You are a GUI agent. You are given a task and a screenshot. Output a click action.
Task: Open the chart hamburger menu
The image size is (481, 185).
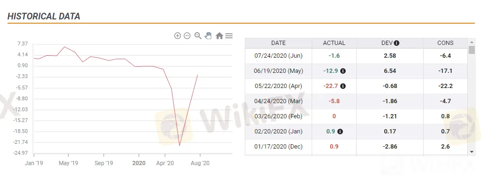point(229,36)
